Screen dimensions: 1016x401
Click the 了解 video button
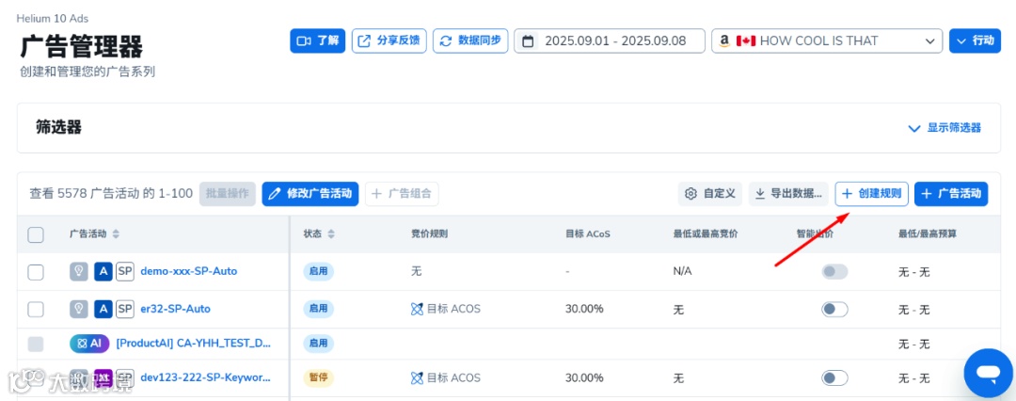pyautogui.click(x=318, y=40)
